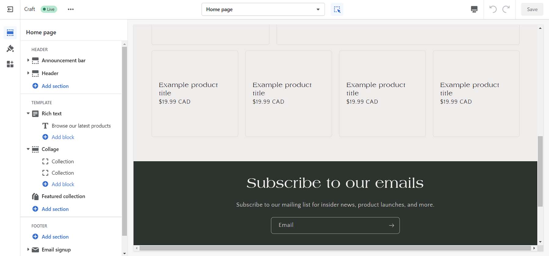Image resolution: width=549 pixels, height=256 pixels.
Task: Click the preview horizontal scrollbar
Action: pos(335,248)
